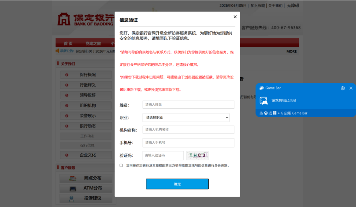Dismiss the Game Bar notification
This screenshot has width=356, height=207.
(x=351, y=88)
